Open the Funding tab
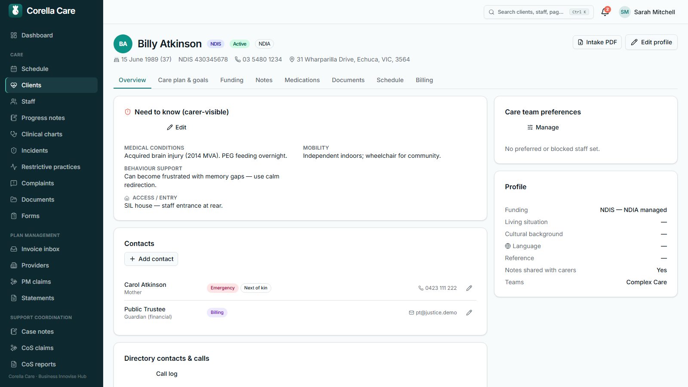Viewport: 688px width, 387px height. point(232,80)
